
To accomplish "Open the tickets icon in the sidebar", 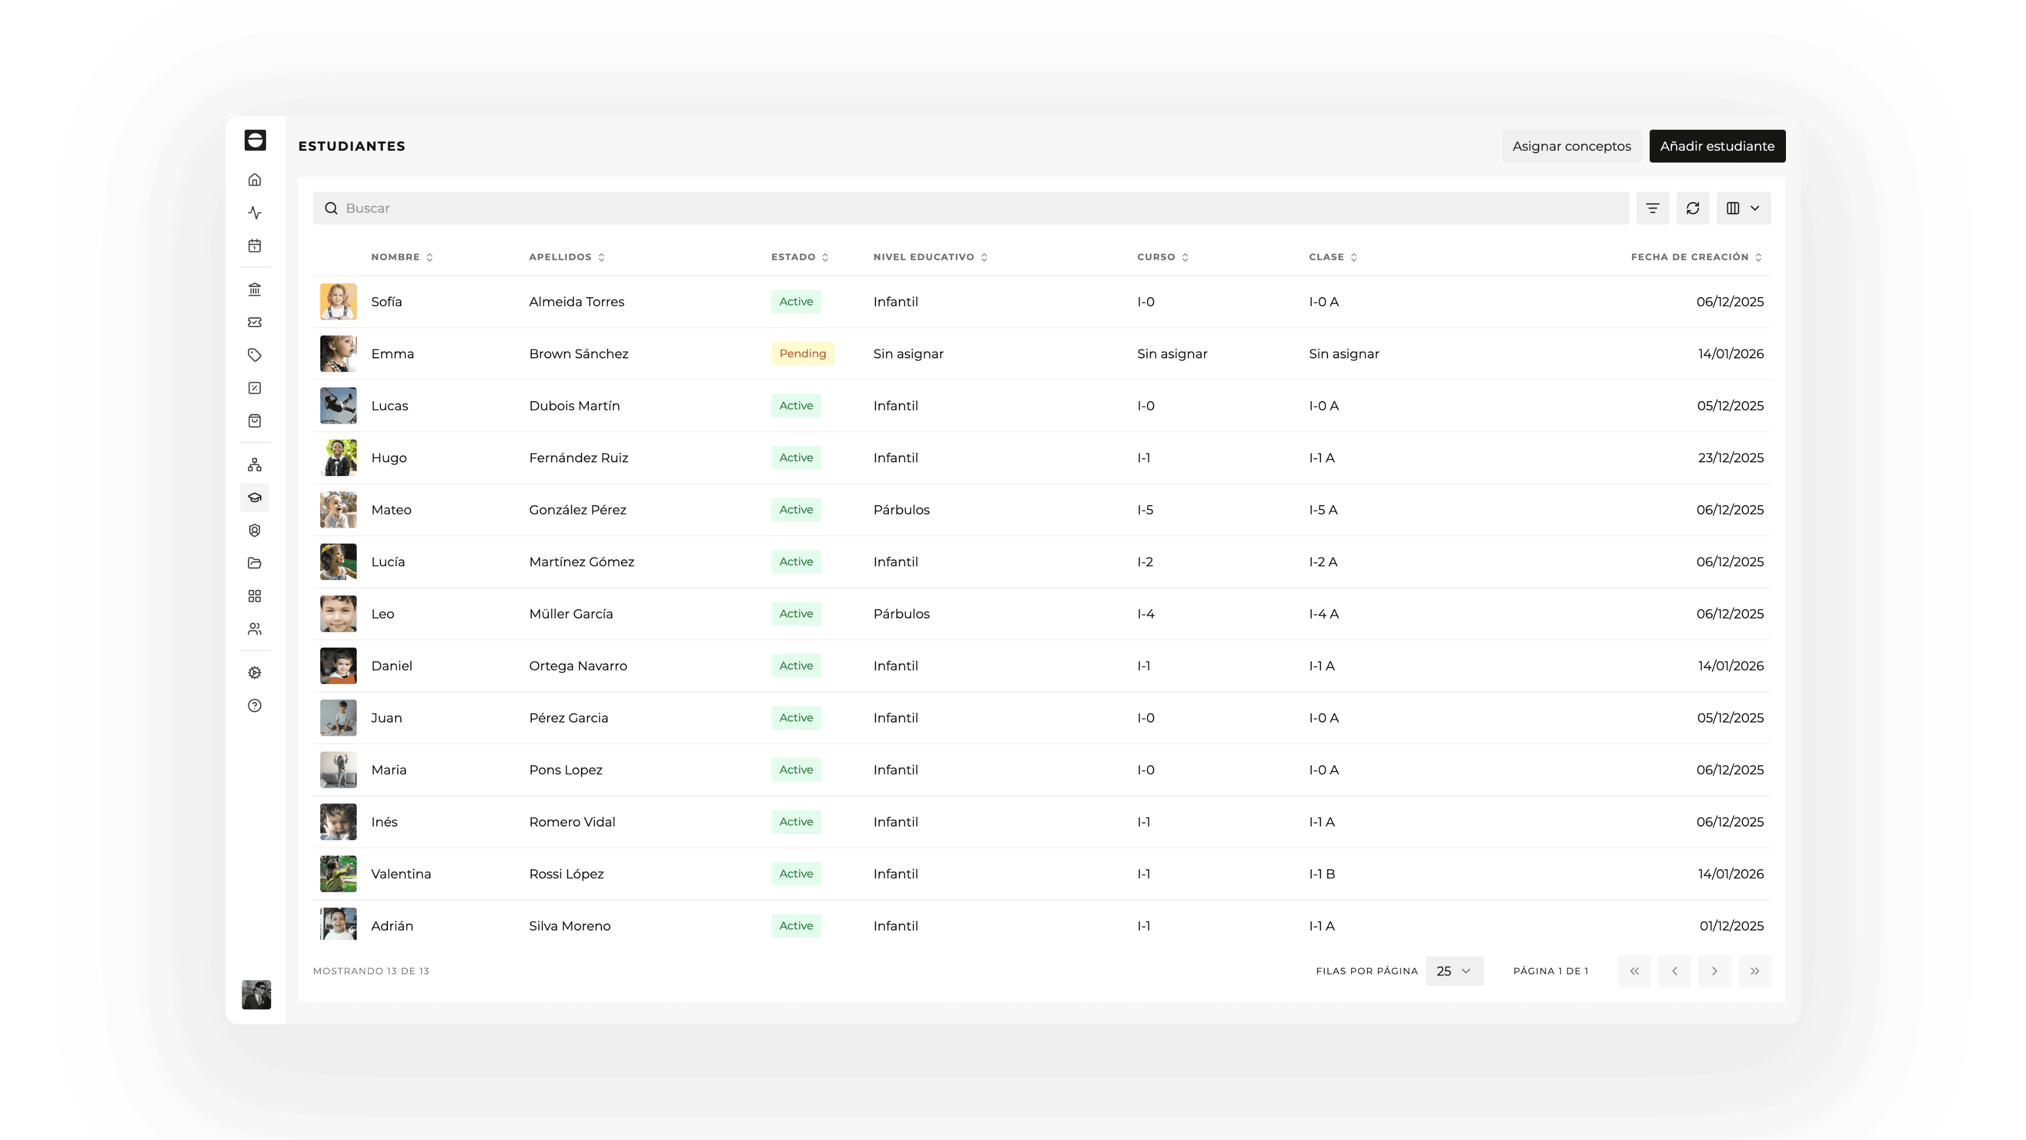I will 255,322.
